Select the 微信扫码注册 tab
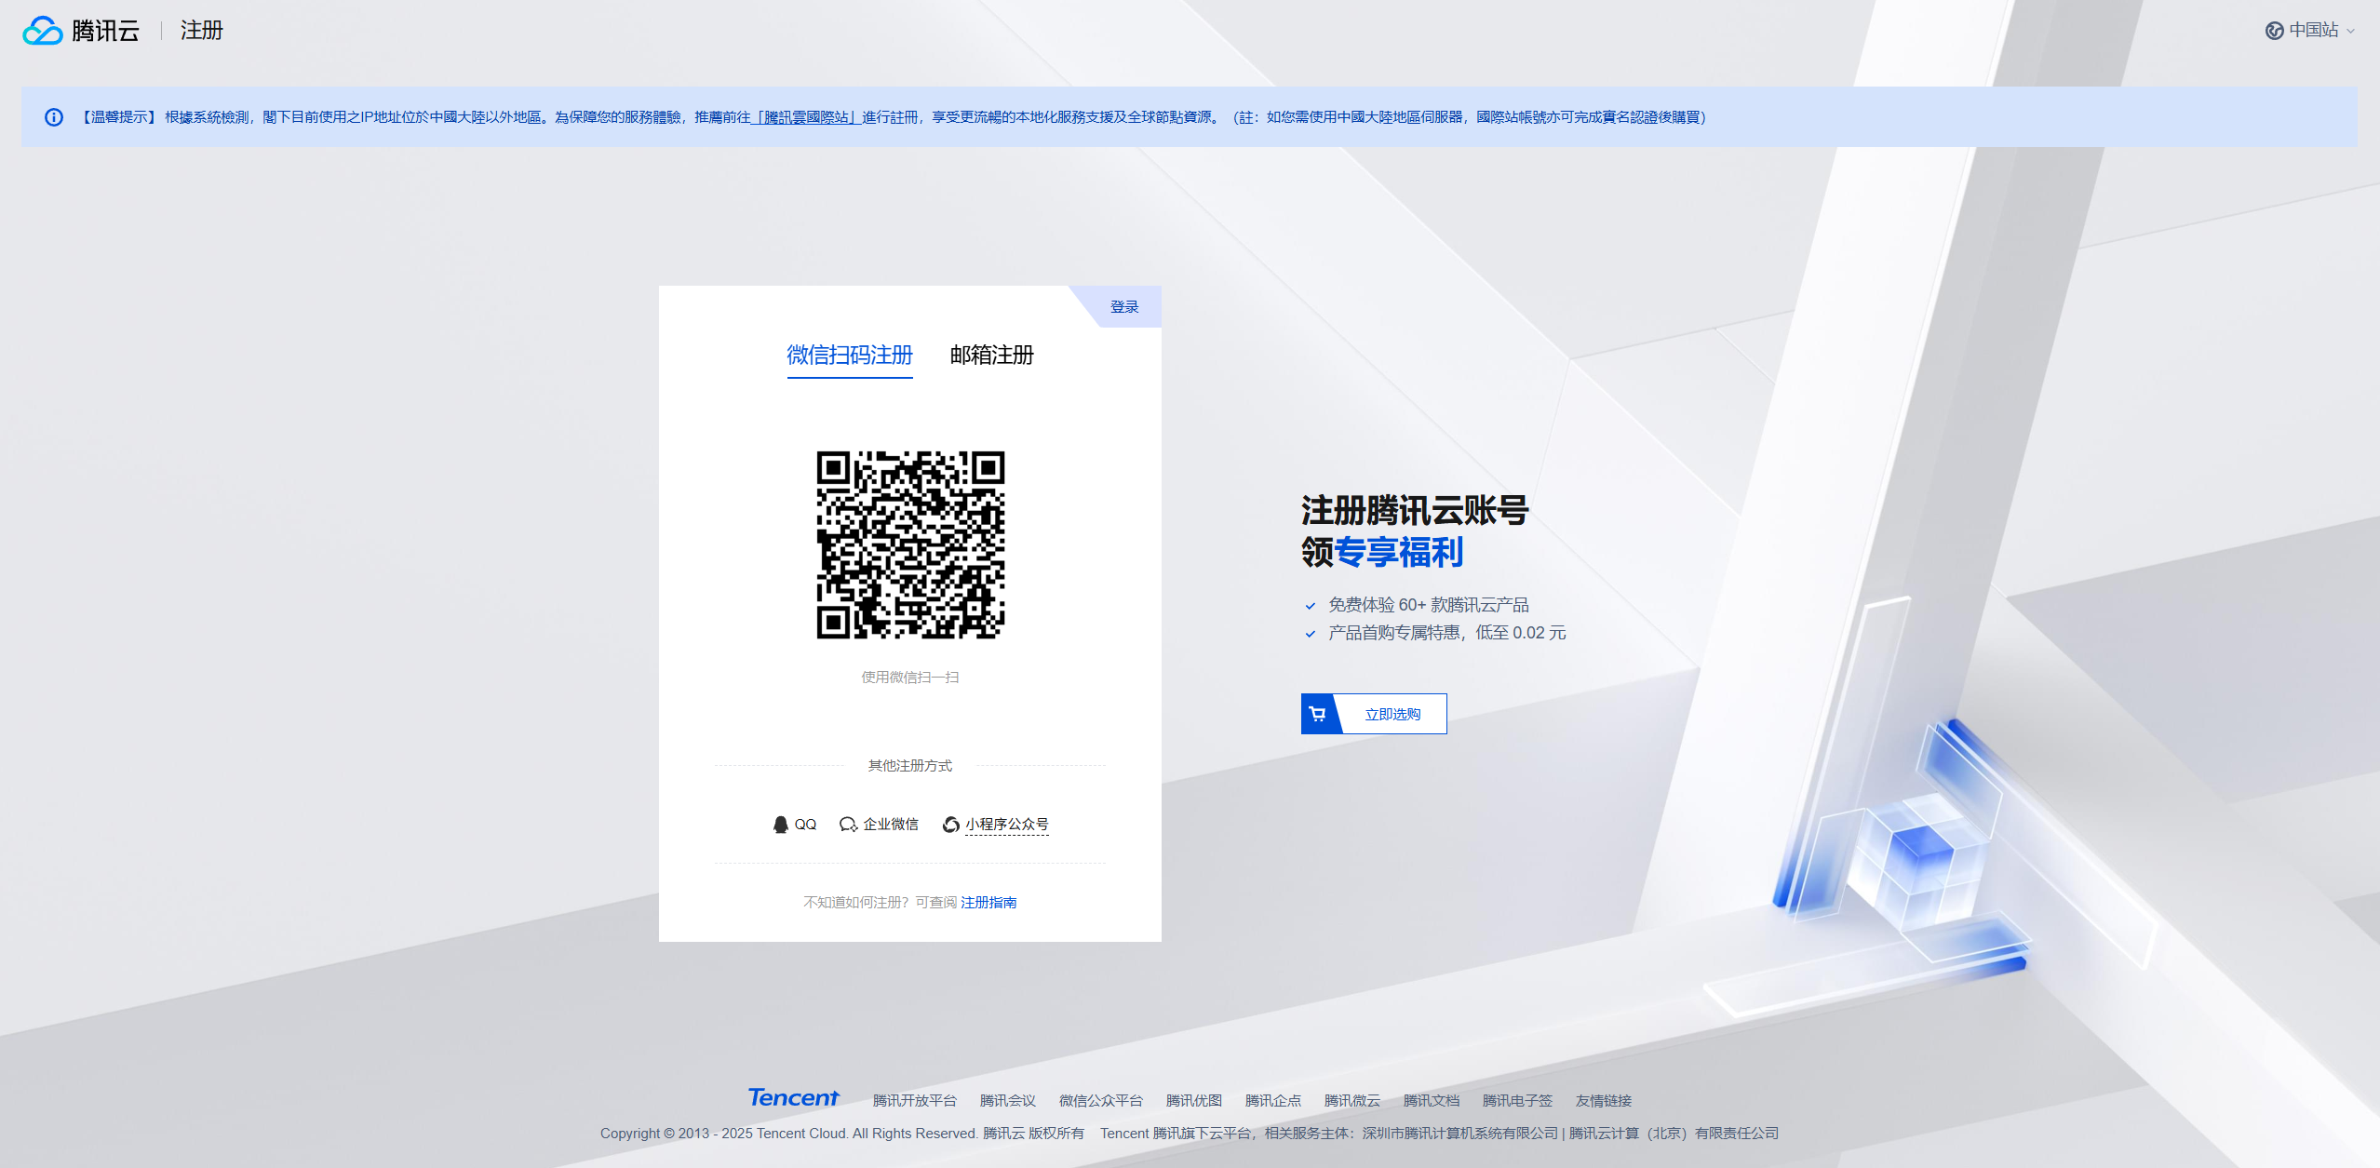The height and width of the screenshot is (1168, 2380). click(x=849, y=356)
